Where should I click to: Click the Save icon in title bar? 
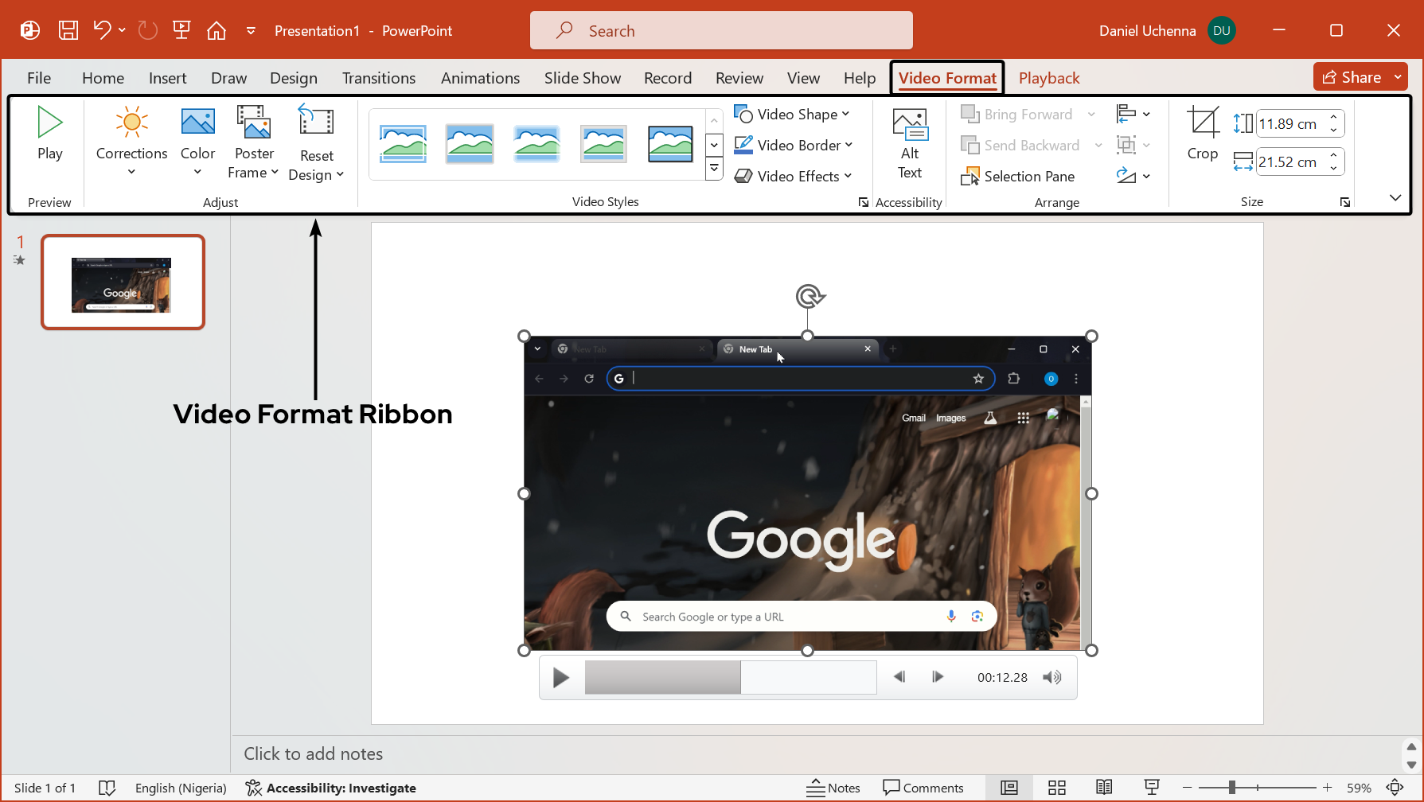tap(68, 31)
